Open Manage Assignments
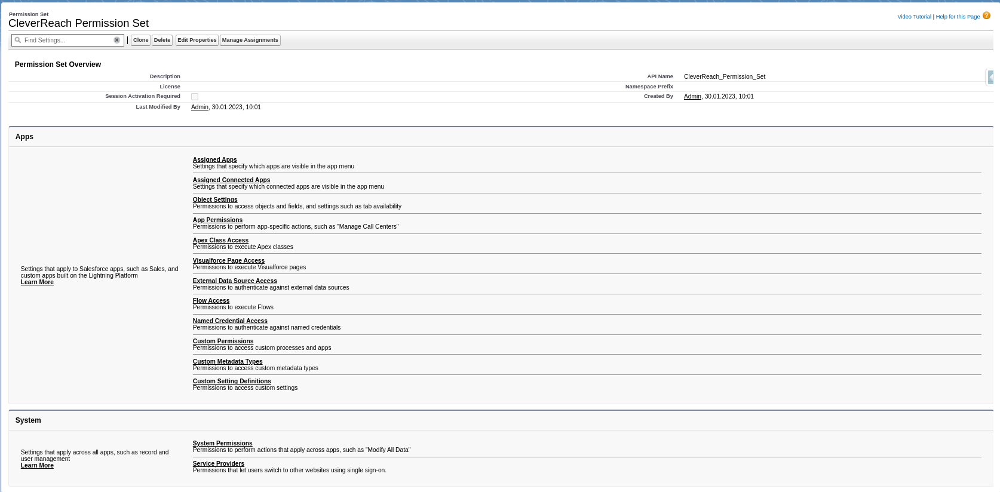The height and width of the screenshot is (492, 1000). click(x=250, y=40)
